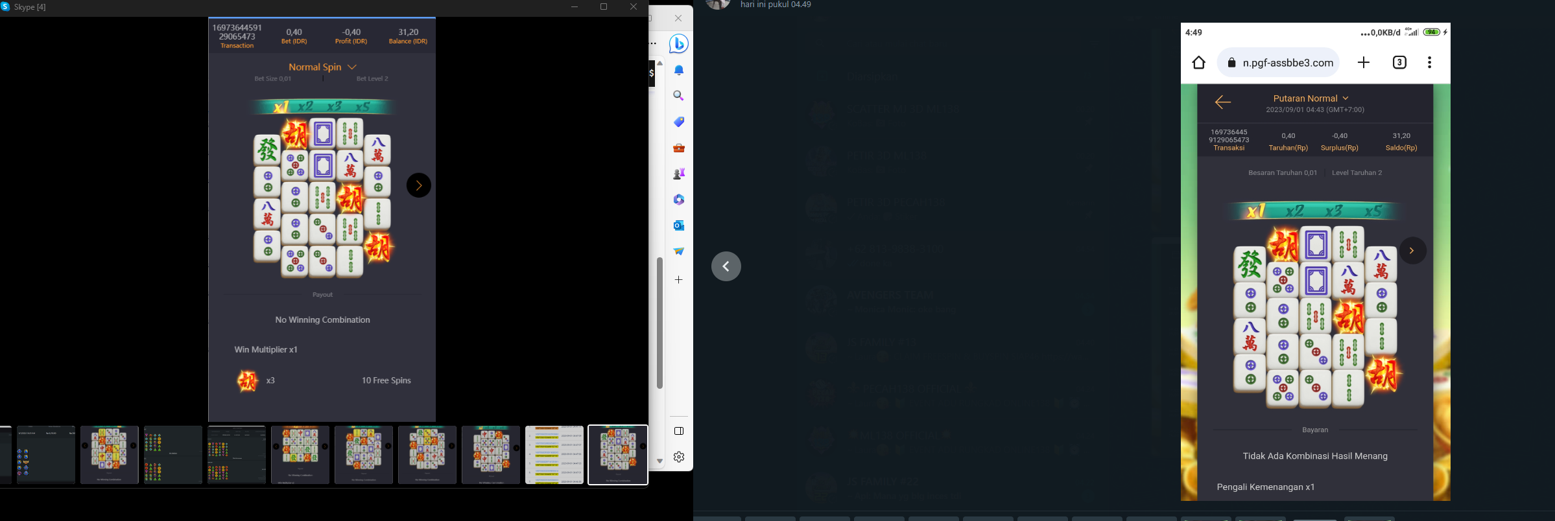1555x521 pixels.
Task: Click the browser's three-dot menu beside Bing
Action: (654, 44)
